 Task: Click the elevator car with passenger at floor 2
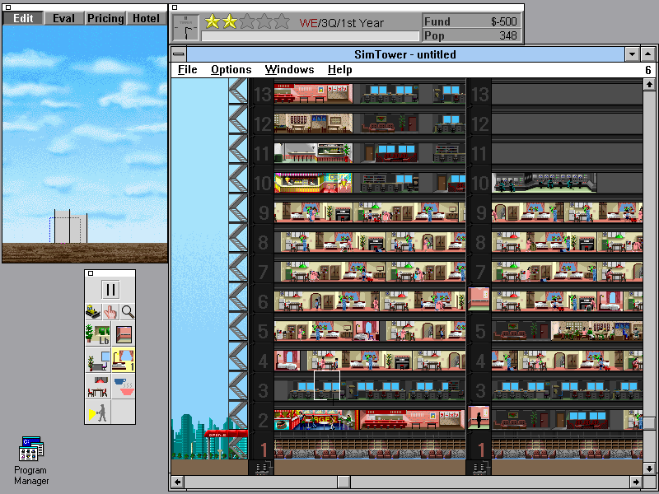(x=479, y=417)
